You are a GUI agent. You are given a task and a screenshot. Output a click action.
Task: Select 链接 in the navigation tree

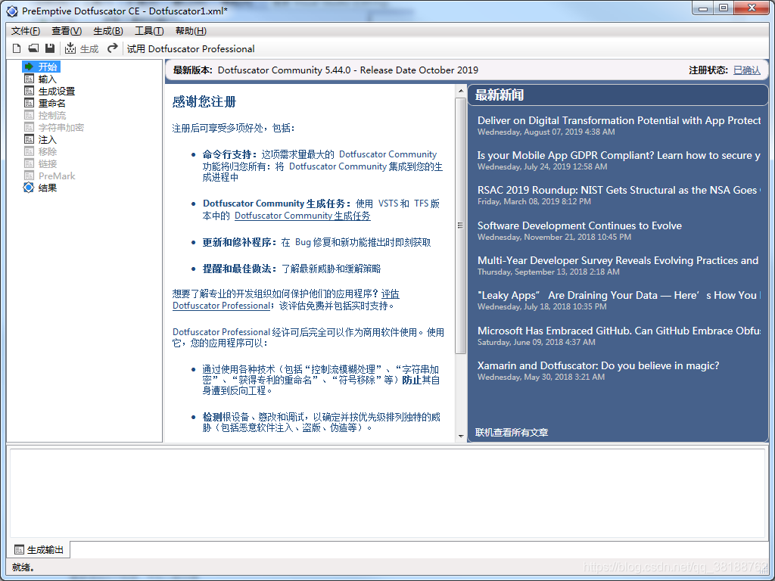pos(48,164)
